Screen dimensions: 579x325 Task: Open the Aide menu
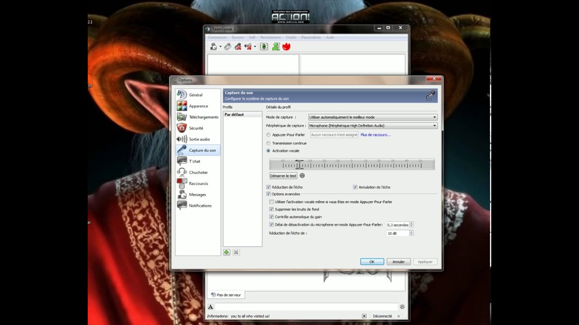[x=330, y=37]
